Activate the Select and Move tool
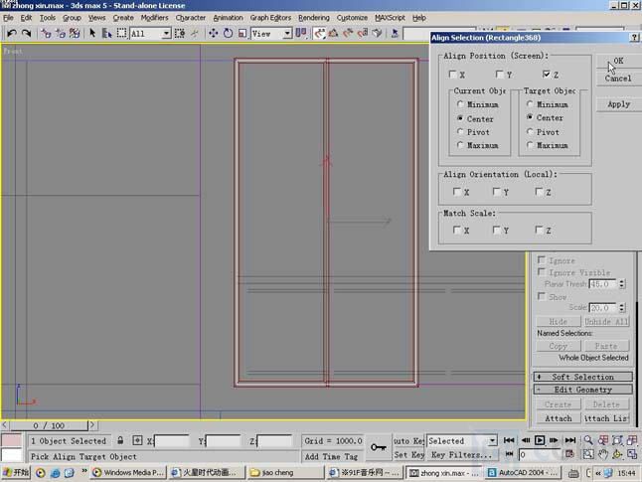Screen dimensions: 642x482 [x=214, y=33]
